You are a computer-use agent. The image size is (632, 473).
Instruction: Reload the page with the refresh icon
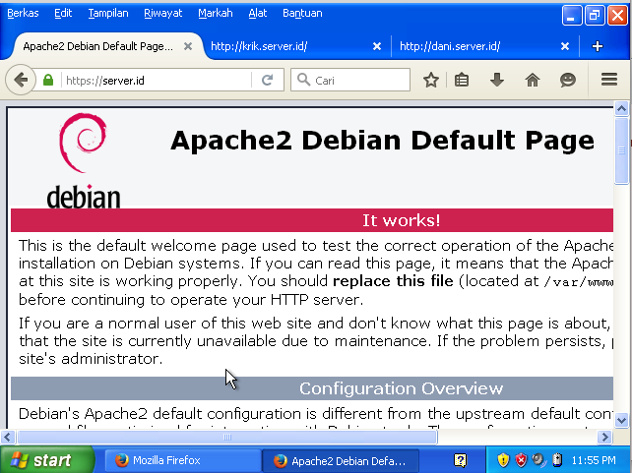click(267, 80)
